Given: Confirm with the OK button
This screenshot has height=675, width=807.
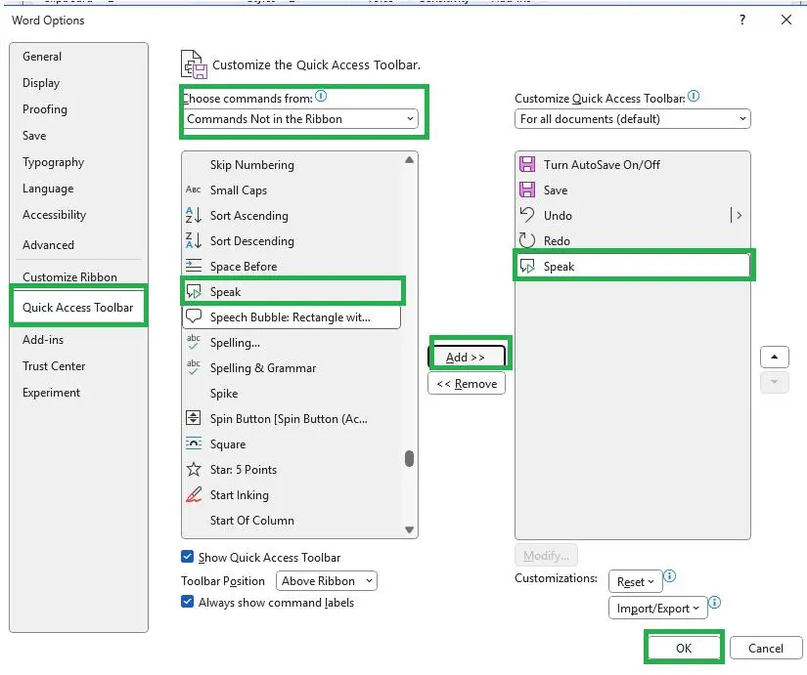Looking at the screenshot, I should [684, 648].
